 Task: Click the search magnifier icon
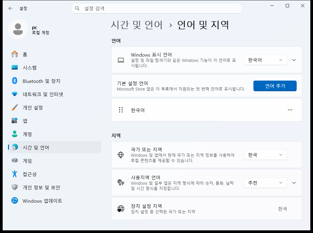[77, 8]
